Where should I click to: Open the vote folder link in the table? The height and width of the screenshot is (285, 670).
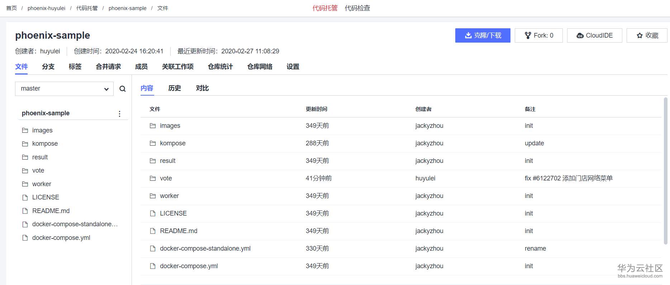(x=166, y=178)
